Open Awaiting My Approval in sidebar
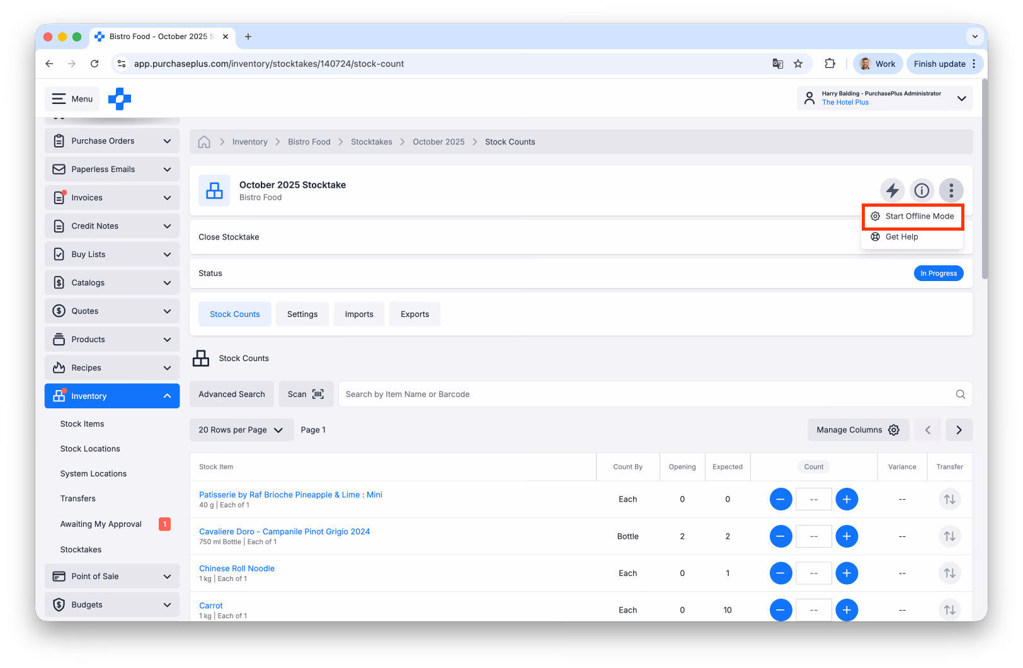The image size is (1023, 668). tap(101, 524)
